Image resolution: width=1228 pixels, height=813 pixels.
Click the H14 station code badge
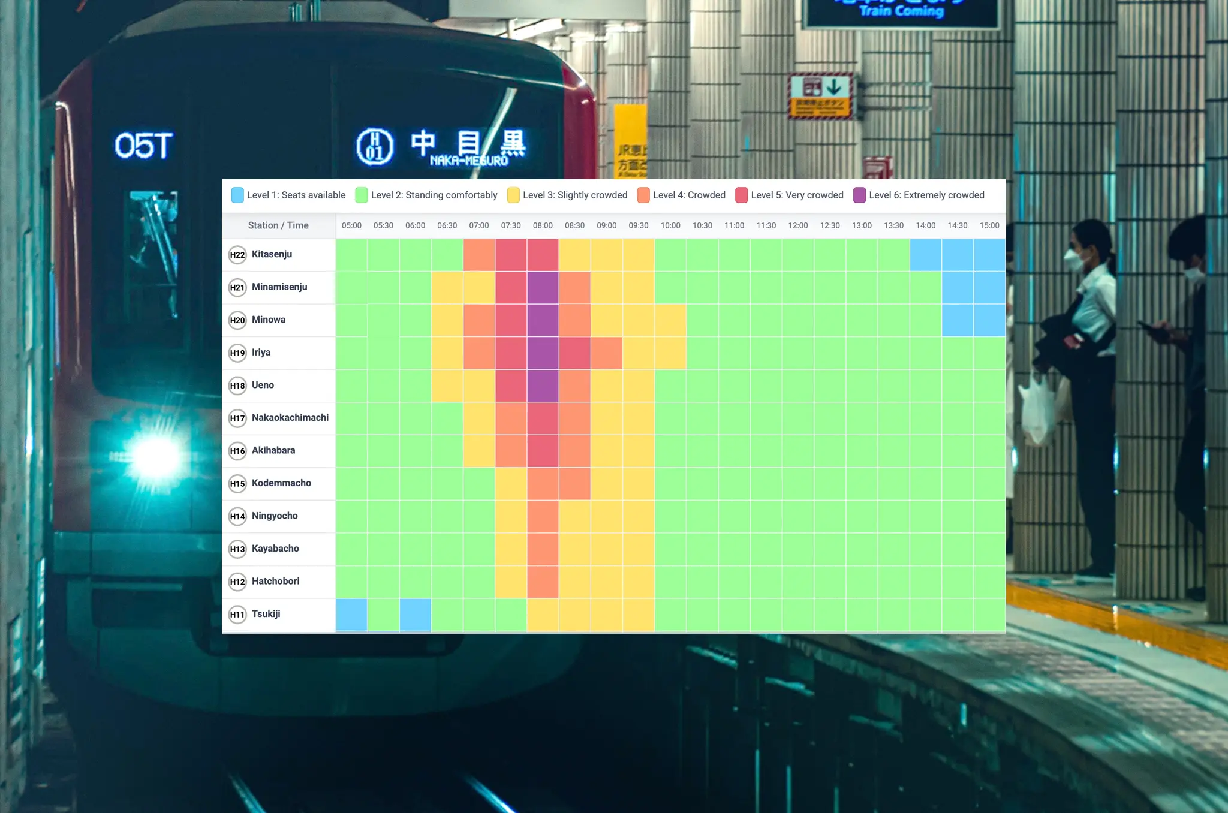pos(237,516)
